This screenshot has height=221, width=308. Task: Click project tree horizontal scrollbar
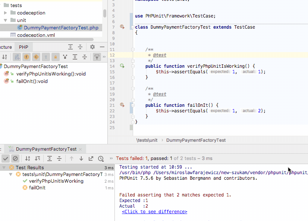(x=47, y=39)
